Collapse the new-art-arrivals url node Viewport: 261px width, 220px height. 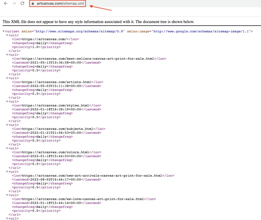coord(7,172)
